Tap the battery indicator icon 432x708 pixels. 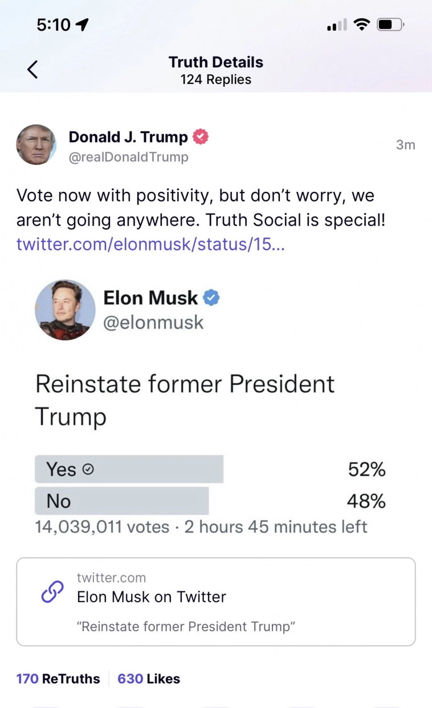[x=390, y=25]
